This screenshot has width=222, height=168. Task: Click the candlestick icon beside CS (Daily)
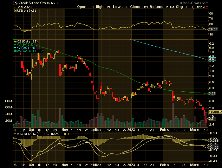pyautogui.click(x=15, y=42)
